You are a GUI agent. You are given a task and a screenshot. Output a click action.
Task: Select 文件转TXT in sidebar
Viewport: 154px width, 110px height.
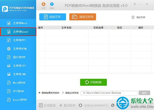(x=18, y=66)
